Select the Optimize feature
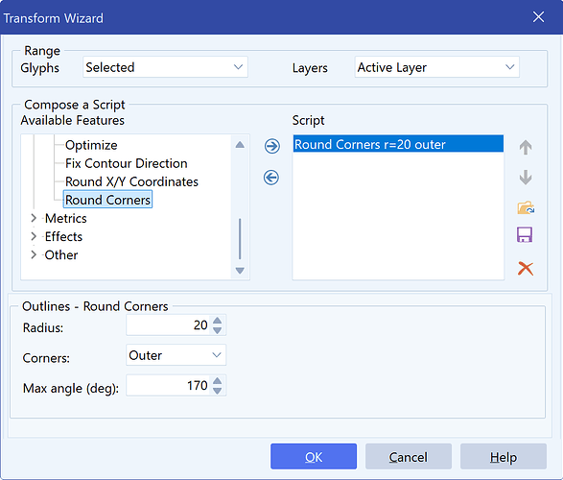Viewport: 563px width, 480px height. click(91, 145)
